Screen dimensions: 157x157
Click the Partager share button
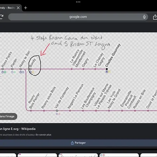tap(78, 143)
